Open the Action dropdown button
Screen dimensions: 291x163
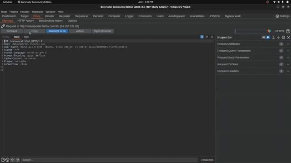[80, 31]
